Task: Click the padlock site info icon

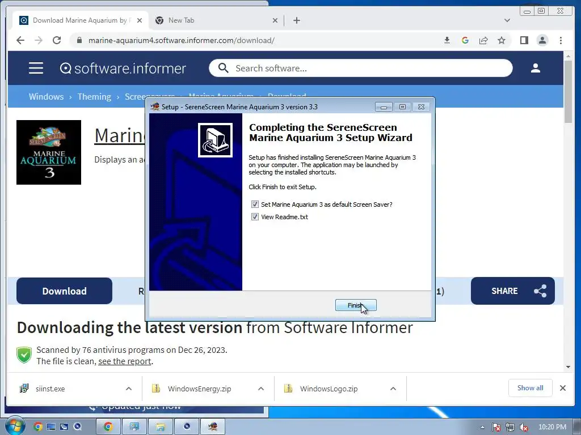Action: 79,40
